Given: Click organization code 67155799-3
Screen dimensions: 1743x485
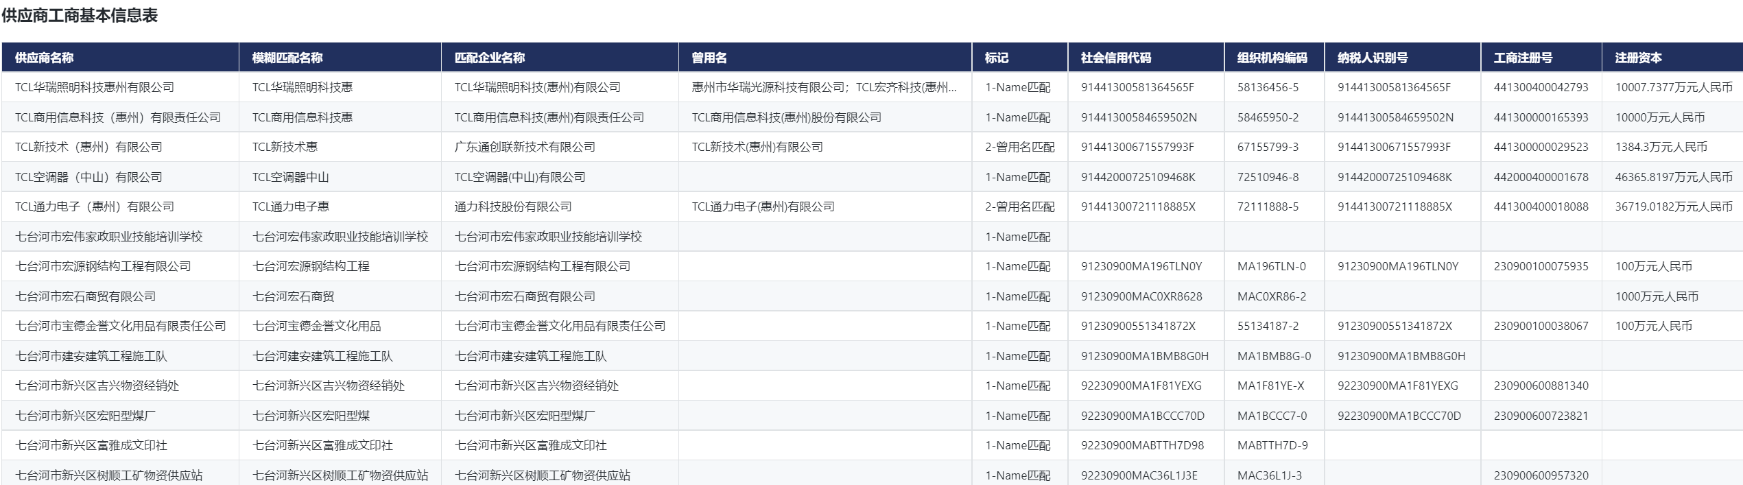Looking at the screenshot, I should tap(1268, 147).
